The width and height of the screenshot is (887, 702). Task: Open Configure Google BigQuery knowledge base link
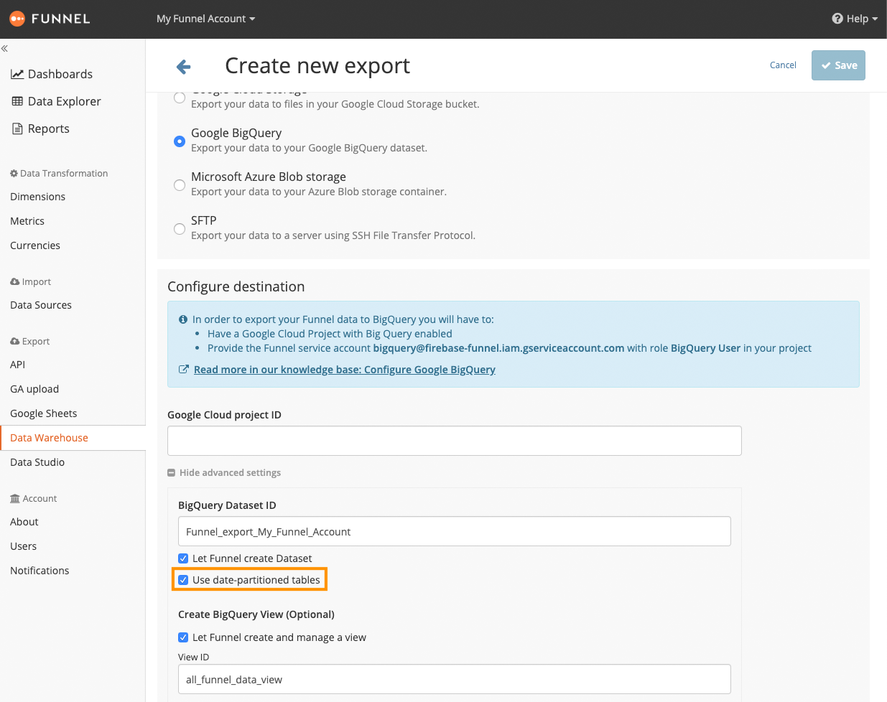(345, 370)
